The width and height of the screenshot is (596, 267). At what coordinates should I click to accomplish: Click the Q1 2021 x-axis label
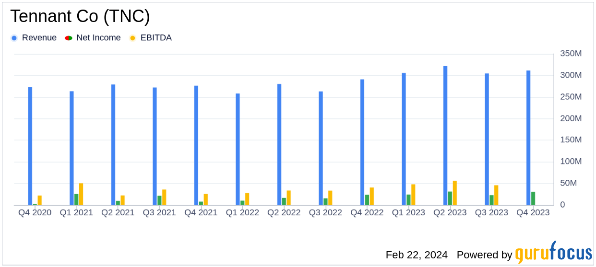tap(76, 212)
